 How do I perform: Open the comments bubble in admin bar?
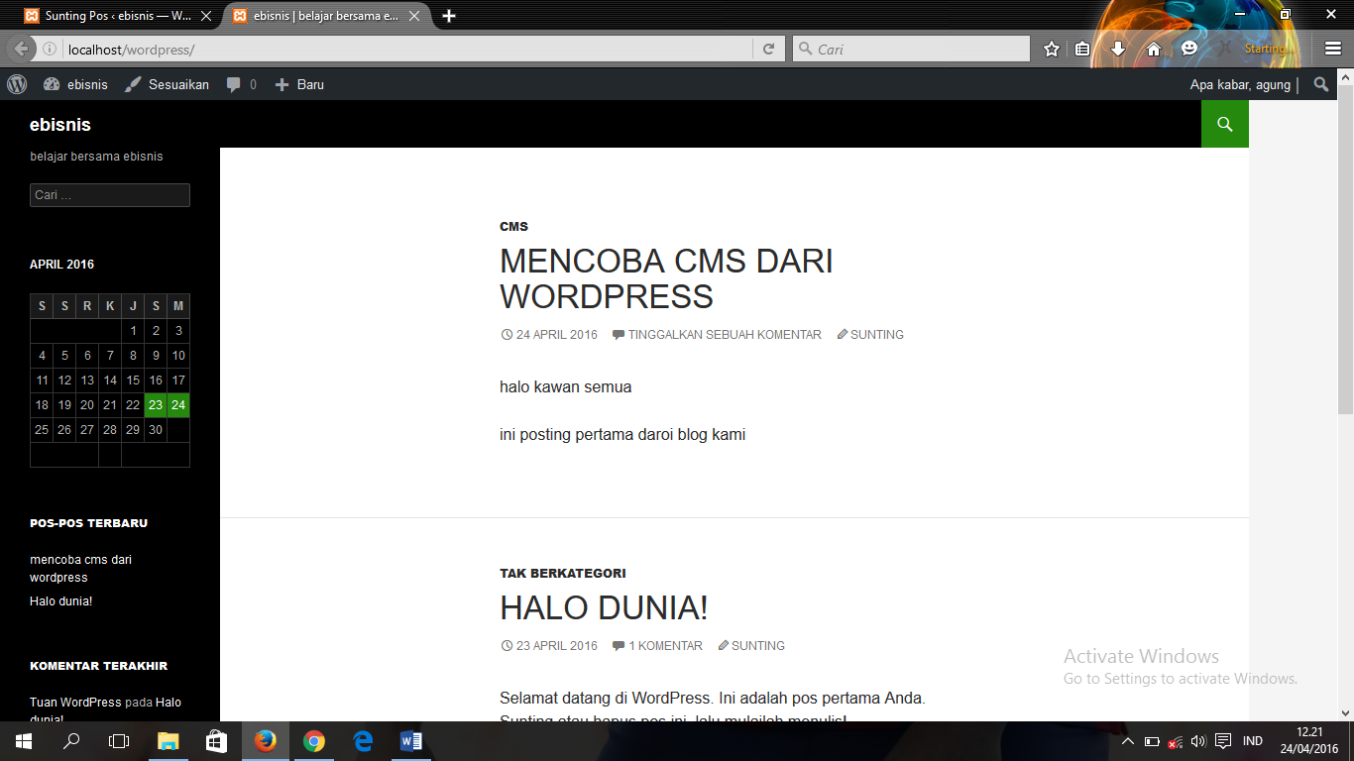(241, 84)
